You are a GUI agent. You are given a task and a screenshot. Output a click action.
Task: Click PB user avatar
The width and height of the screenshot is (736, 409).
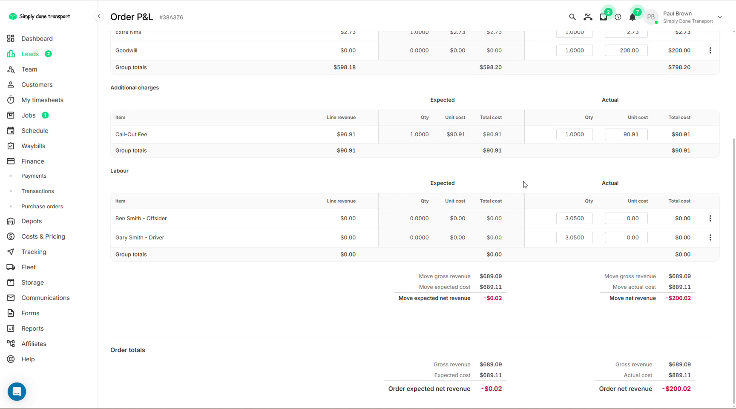(651, 17)
